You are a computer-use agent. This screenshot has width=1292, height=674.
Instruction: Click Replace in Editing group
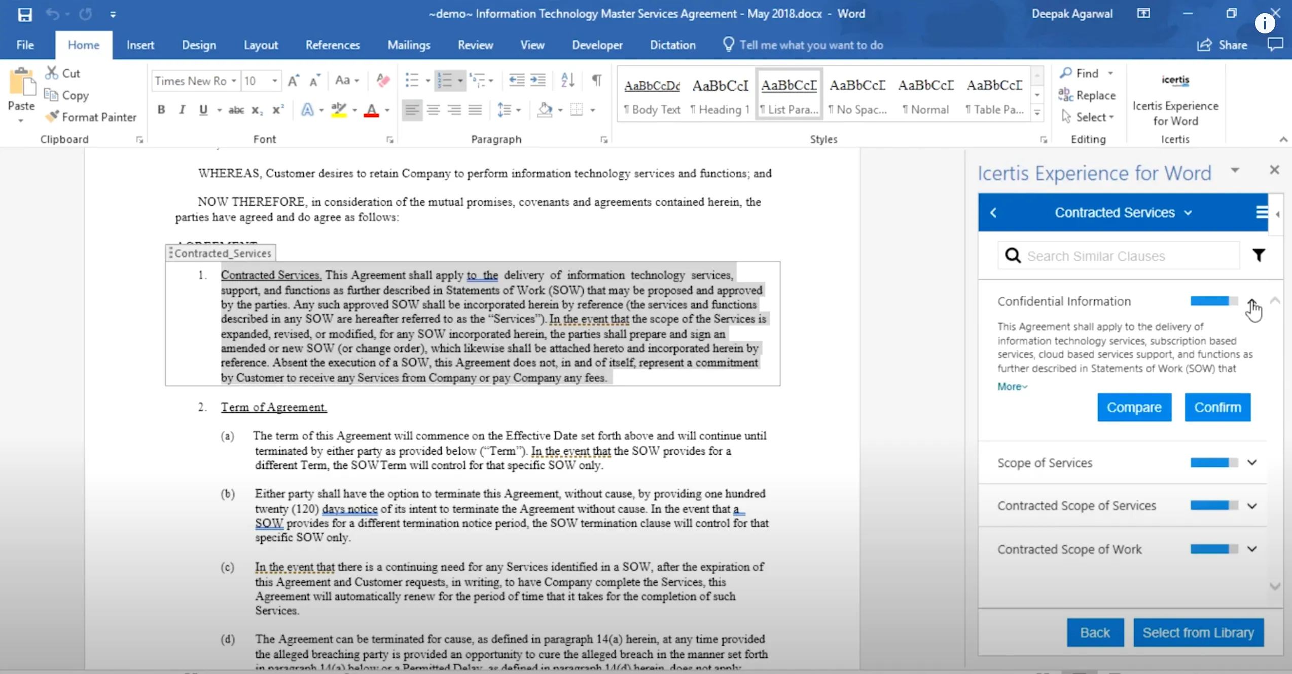coord(1087,95)
